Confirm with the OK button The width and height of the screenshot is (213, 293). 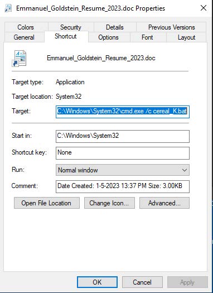97,282
